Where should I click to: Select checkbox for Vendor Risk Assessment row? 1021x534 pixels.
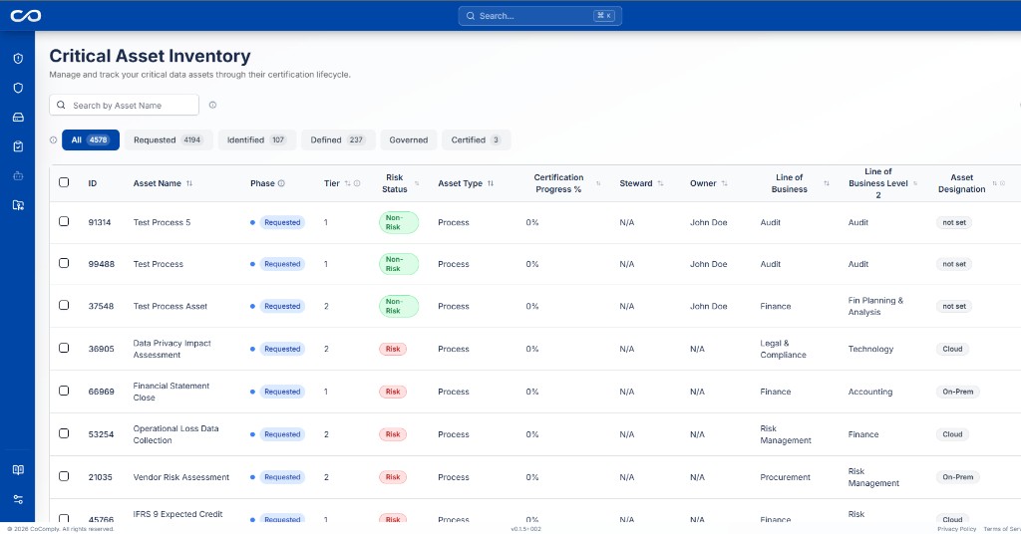tap(64, 476)
